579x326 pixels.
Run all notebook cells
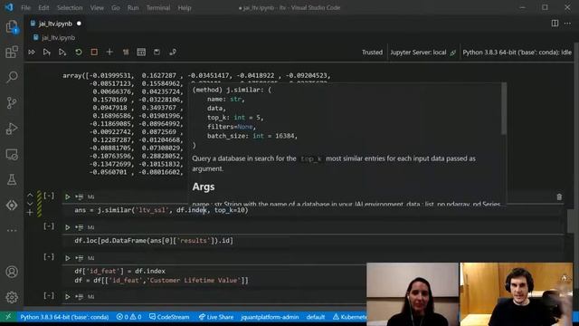[32, 53]
